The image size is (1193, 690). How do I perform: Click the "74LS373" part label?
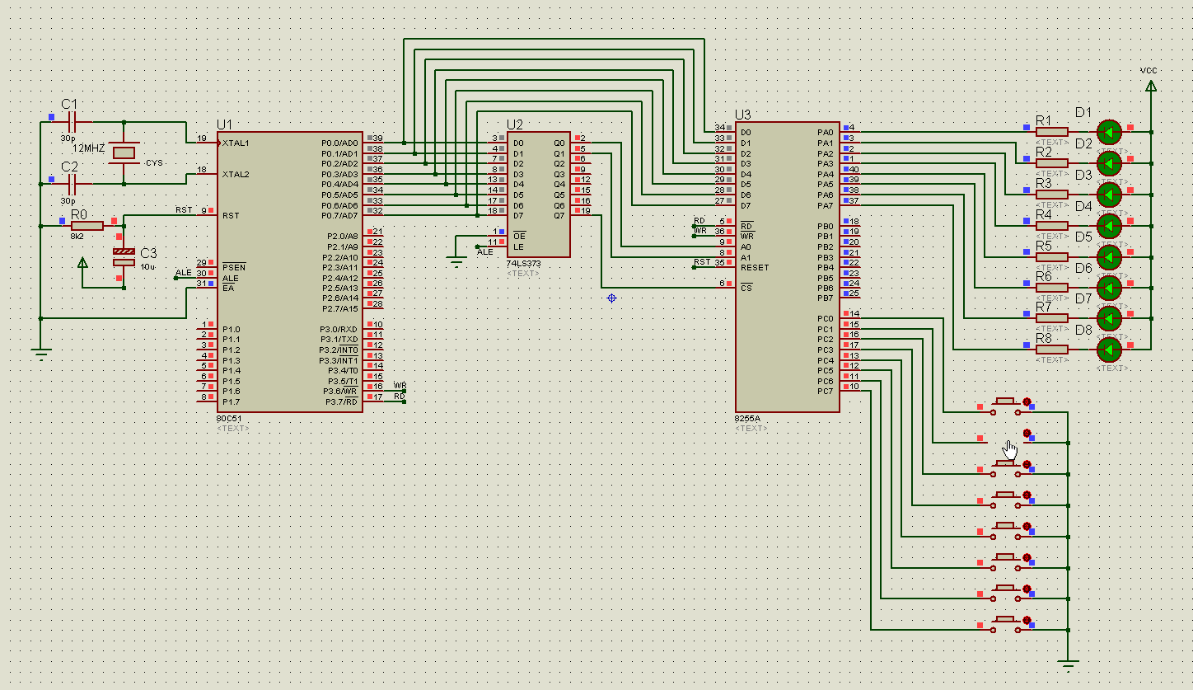(x=524, y=264)
